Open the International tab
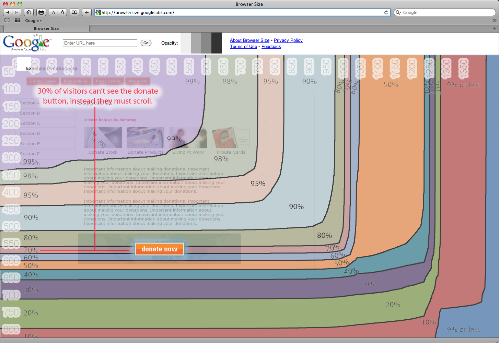499x343 pixels. click(x=76, y=81)
